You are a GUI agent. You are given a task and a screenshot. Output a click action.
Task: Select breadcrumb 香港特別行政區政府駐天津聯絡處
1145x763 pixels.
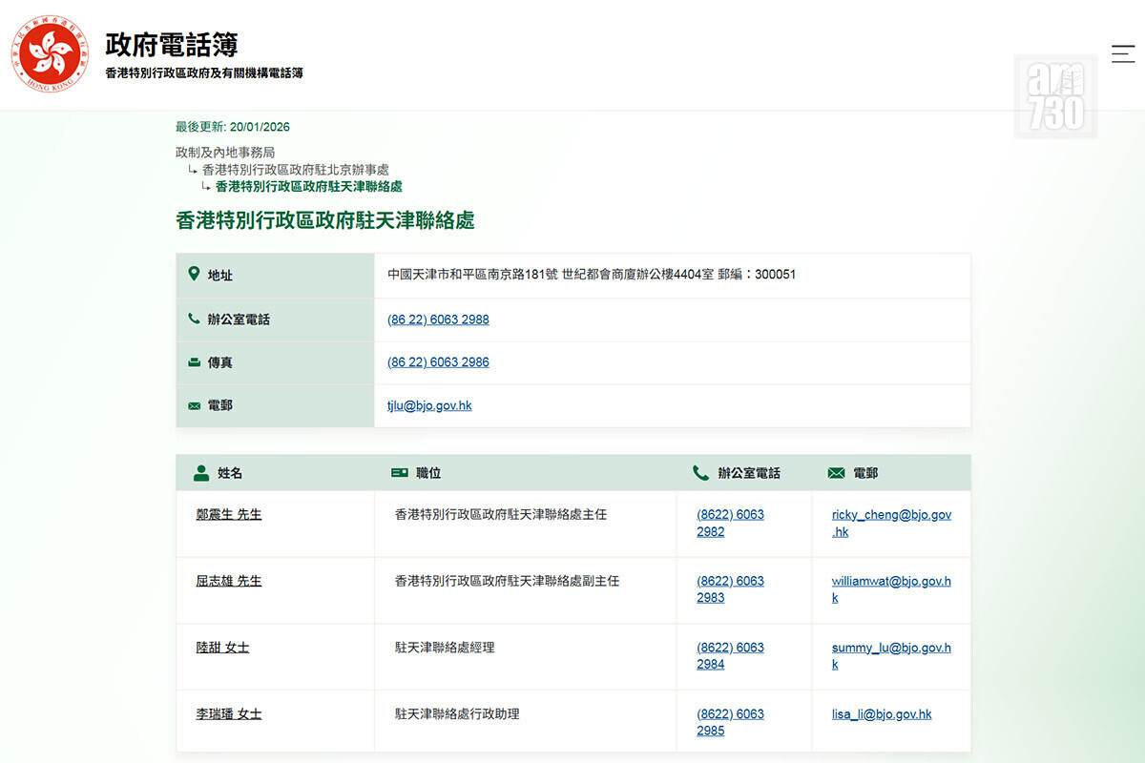(x=308, y=187)
